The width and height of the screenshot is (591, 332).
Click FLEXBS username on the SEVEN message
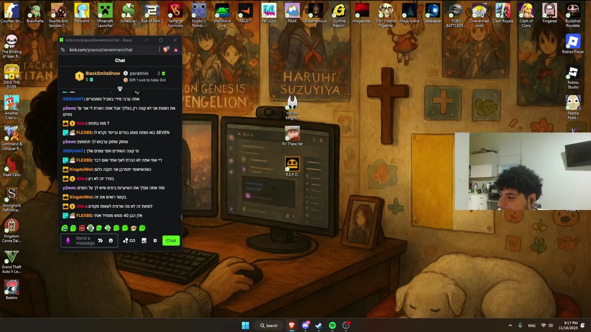84,132
